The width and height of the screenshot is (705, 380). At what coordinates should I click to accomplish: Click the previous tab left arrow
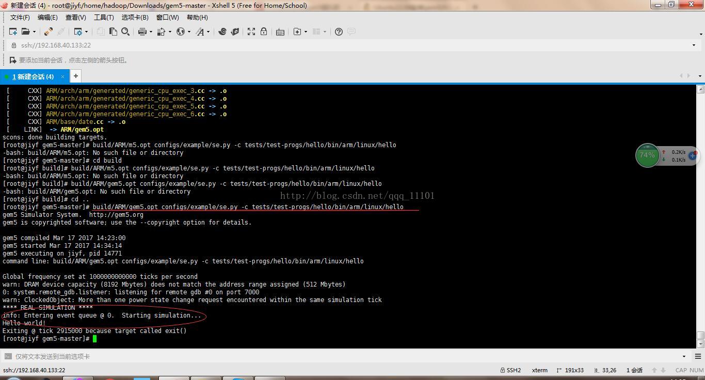[x=681, y=76]
